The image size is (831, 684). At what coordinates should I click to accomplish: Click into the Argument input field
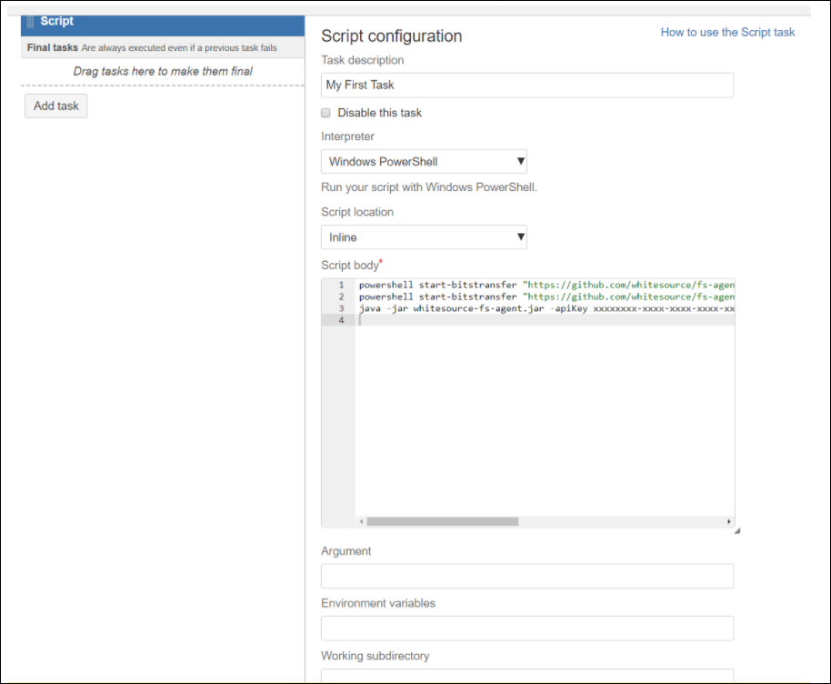[x=527, y=576]
